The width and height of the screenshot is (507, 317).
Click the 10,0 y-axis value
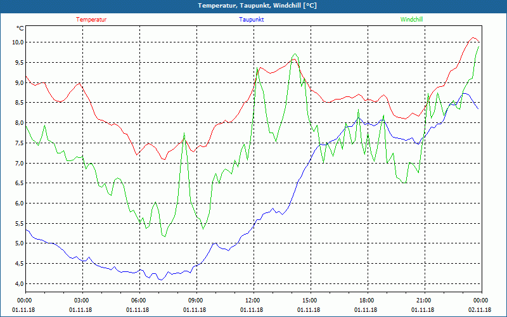tap(18, 42)
